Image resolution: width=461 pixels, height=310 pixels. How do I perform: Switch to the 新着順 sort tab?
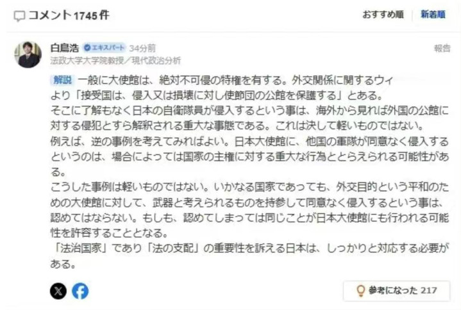pyautogui.click(x=433, y=14)
